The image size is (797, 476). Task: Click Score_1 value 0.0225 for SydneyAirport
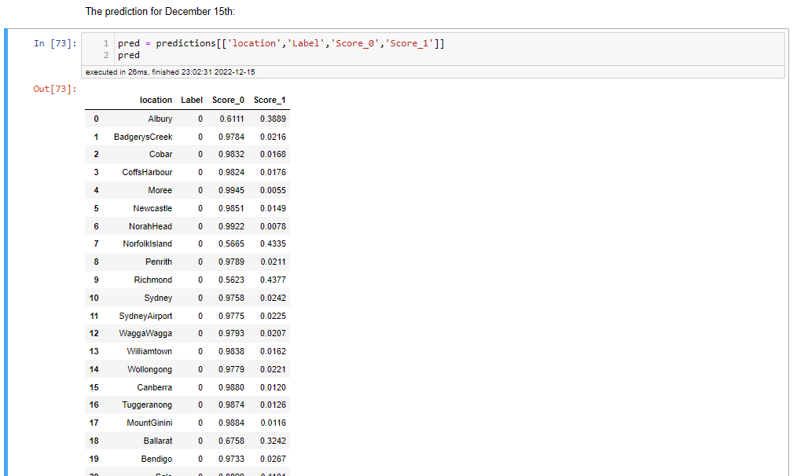(273, 316)
